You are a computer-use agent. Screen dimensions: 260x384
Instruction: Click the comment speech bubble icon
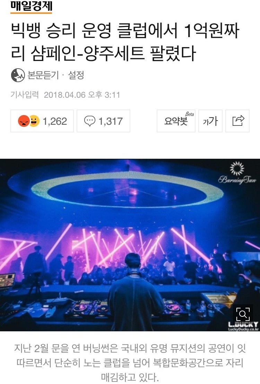tap(89, 121)
